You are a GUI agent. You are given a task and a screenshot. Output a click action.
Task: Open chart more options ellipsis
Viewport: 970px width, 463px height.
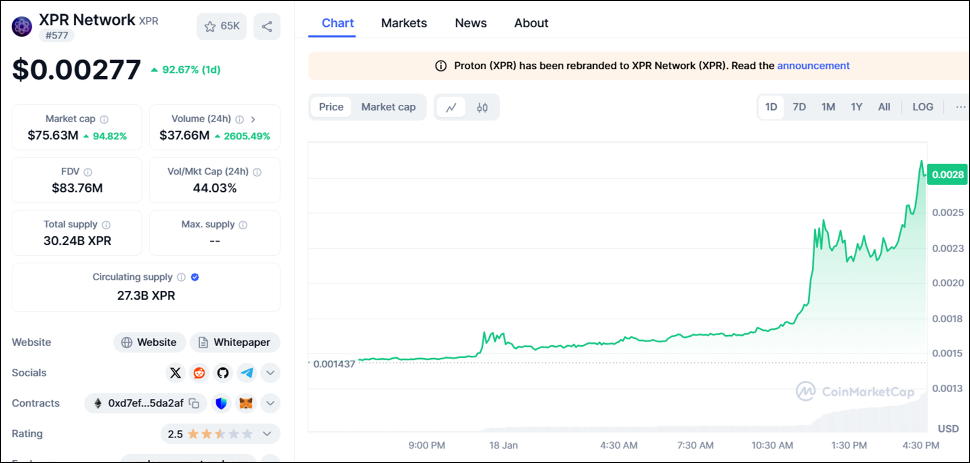coord(960,107)
